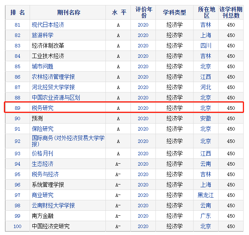The width and height of the screenshot is (249, 235).
Task: Select journal name 南方金融
Action: pos(43,216)
